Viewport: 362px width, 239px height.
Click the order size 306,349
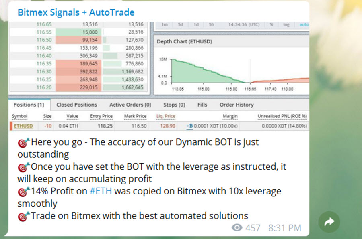[88, 56]
